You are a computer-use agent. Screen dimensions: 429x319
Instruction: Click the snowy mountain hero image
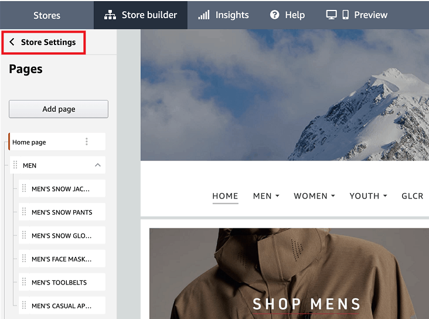pyautogui.click(x=285, y=95)
